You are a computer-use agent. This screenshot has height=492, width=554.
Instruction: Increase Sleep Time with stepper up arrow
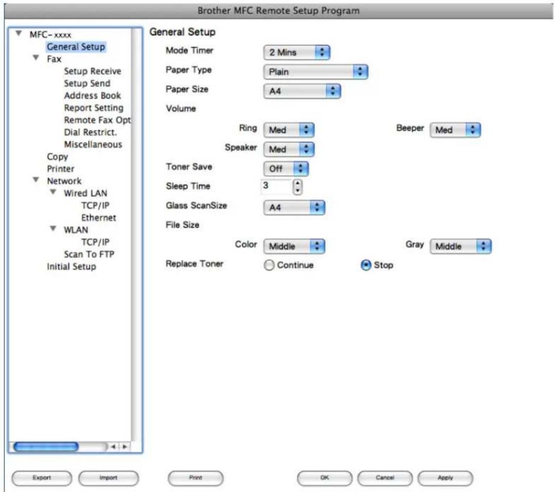pos(298,183)
